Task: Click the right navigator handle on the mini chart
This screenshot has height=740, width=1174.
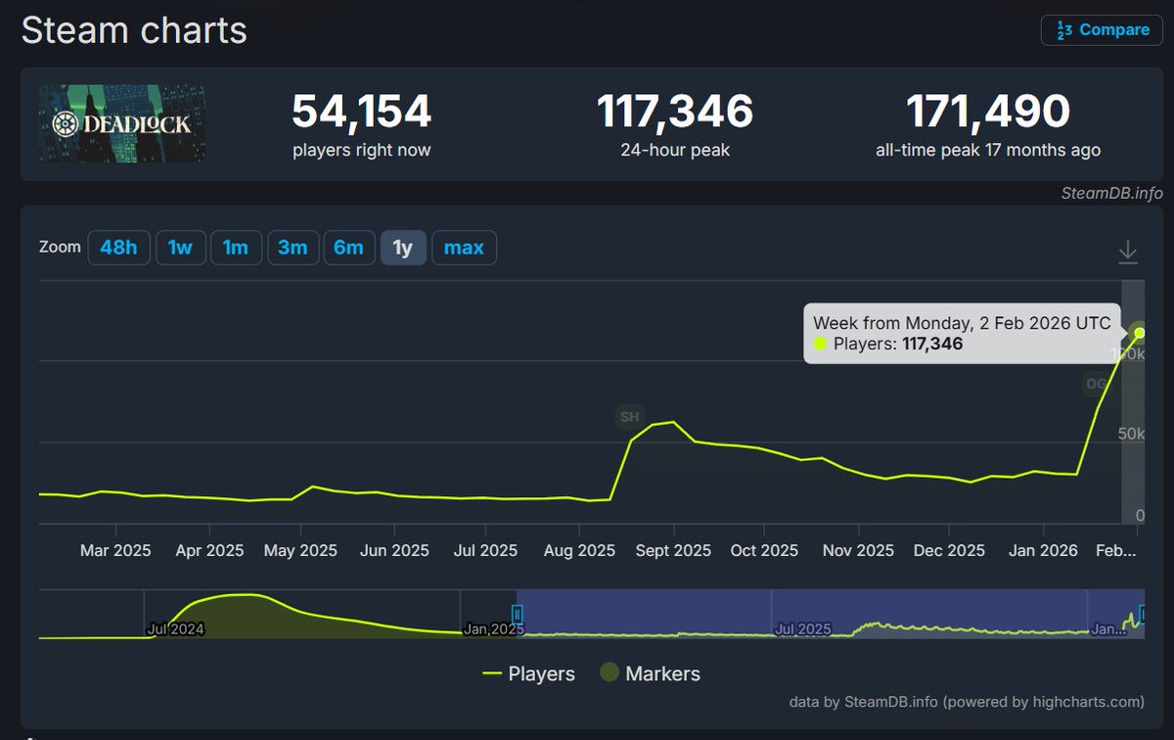Action: point(1143,615)
